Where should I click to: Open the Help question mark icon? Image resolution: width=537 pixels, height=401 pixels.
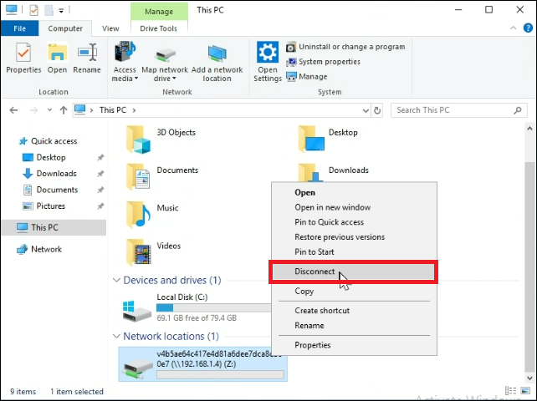(x=528, y=28)
